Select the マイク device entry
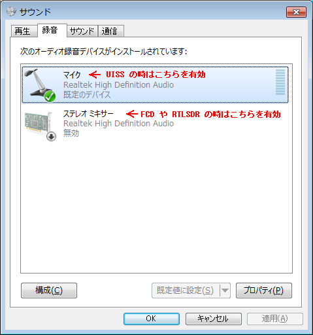The image size is (313, 335). click(x=155, y=84)
